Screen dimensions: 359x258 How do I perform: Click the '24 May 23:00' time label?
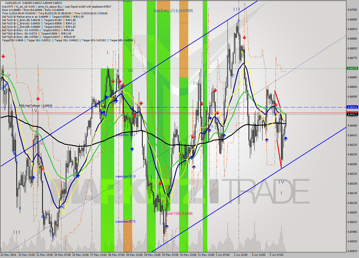(81, 255)
